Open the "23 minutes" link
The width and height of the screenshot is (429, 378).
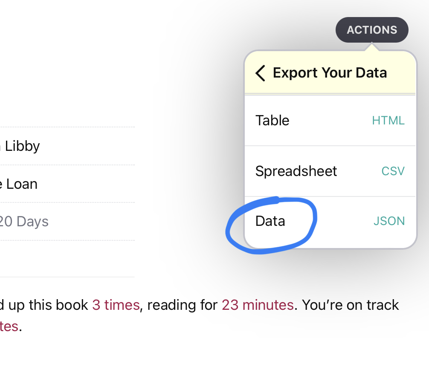[x=257, y=305]
